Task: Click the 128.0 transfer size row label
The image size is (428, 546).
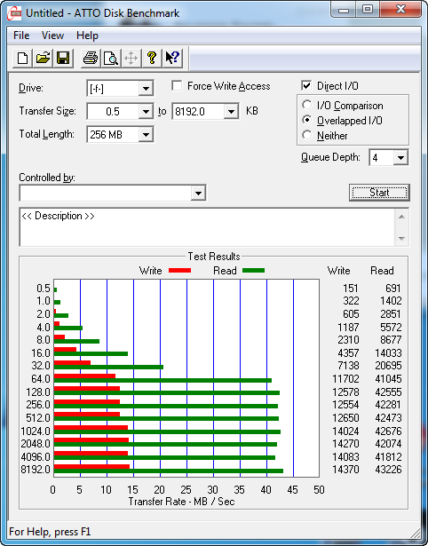Action: click(x=38, y=392)
